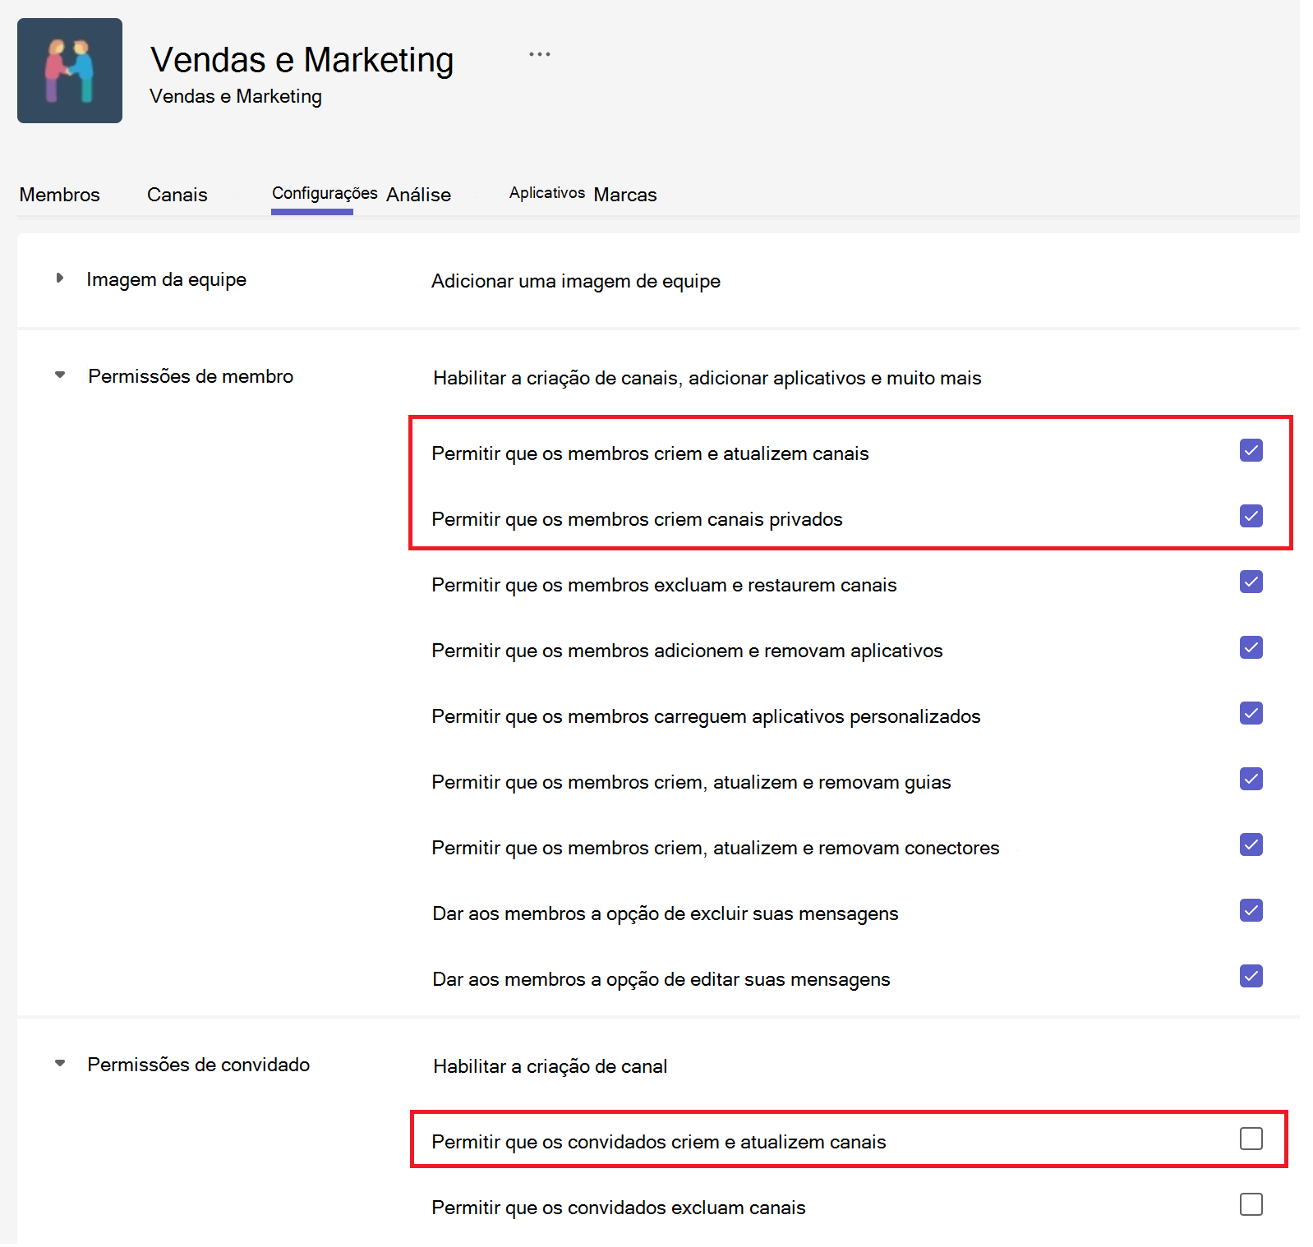Image resolution: width=1313 pixels, height=1247 pixels.
Task: Uncheck members create and update channels
Action: click(x=1251, y=450)
